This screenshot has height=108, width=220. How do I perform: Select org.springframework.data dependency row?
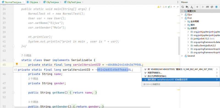point(200,42)
